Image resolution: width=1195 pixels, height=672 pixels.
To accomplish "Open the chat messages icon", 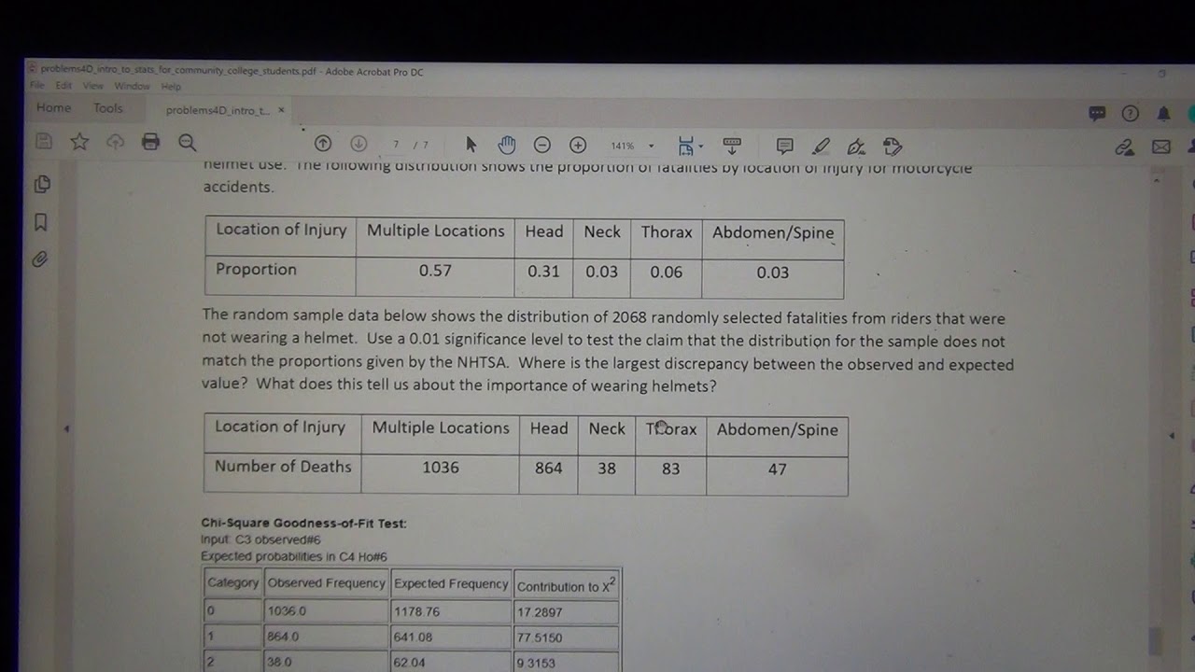I will click(1097, 114).
